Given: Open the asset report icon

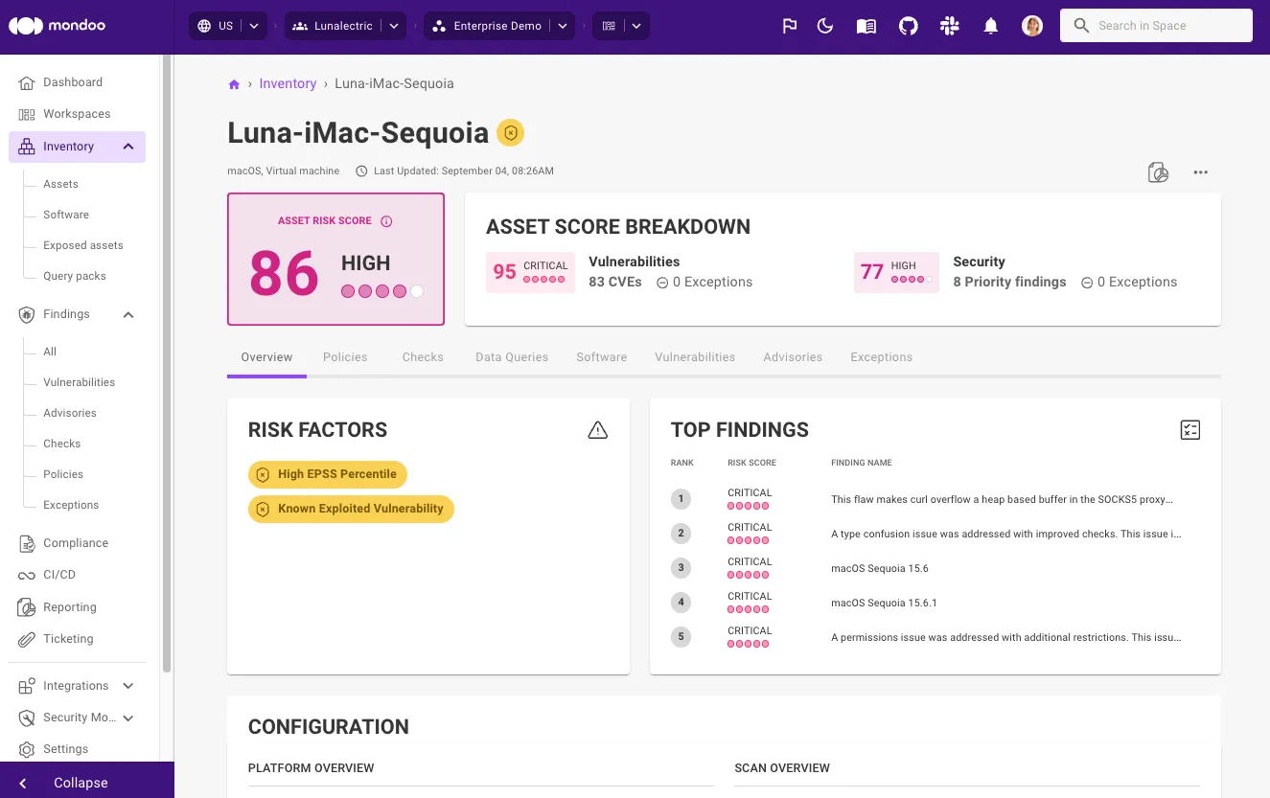Looking at the screenshot, I should click(1158, 172).
